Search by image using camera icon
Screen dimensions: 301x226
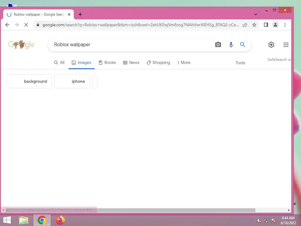click(x=218, y=45)
